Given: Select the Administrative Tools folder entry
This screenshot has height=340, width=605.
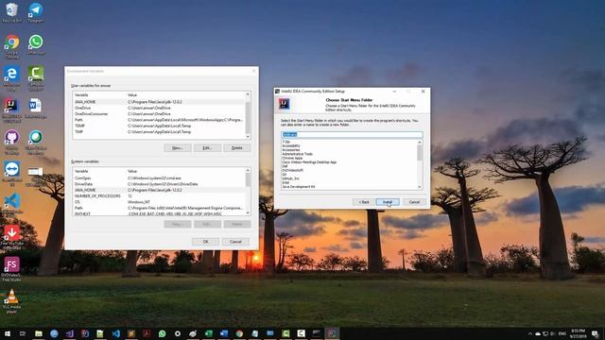Looking at the screenshot, I should coord(298,154).
